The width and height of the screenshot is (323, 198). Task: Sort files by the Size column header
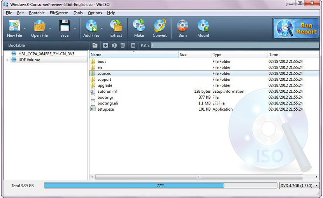(x=195, y=55)
